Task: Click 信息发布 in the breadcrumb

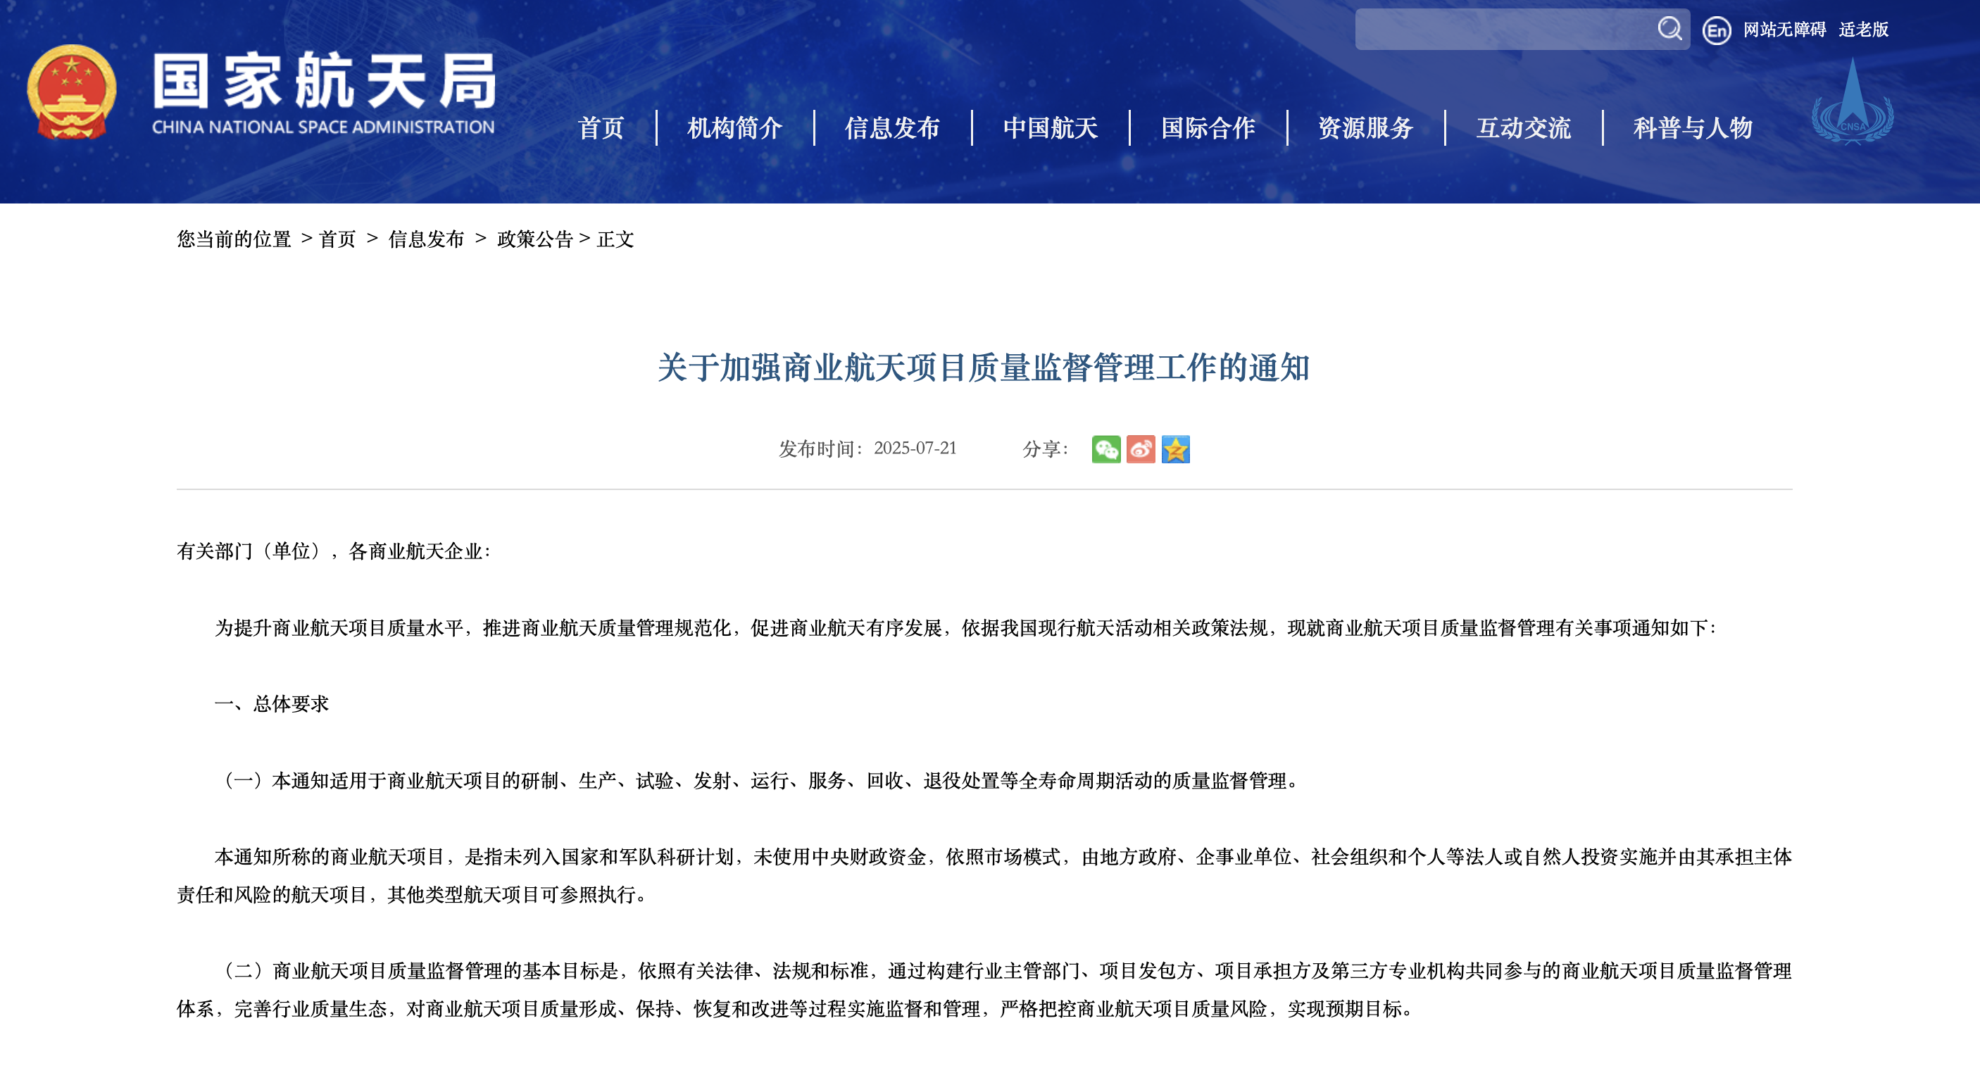Action: [x=426, y=239]
